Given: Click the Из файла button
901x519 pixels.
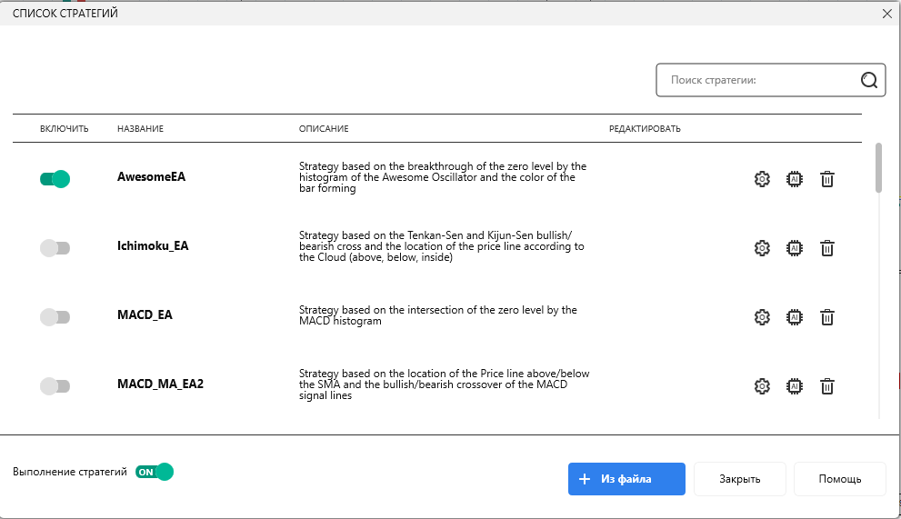Looking at the screenshot, I should click(626, 479).
